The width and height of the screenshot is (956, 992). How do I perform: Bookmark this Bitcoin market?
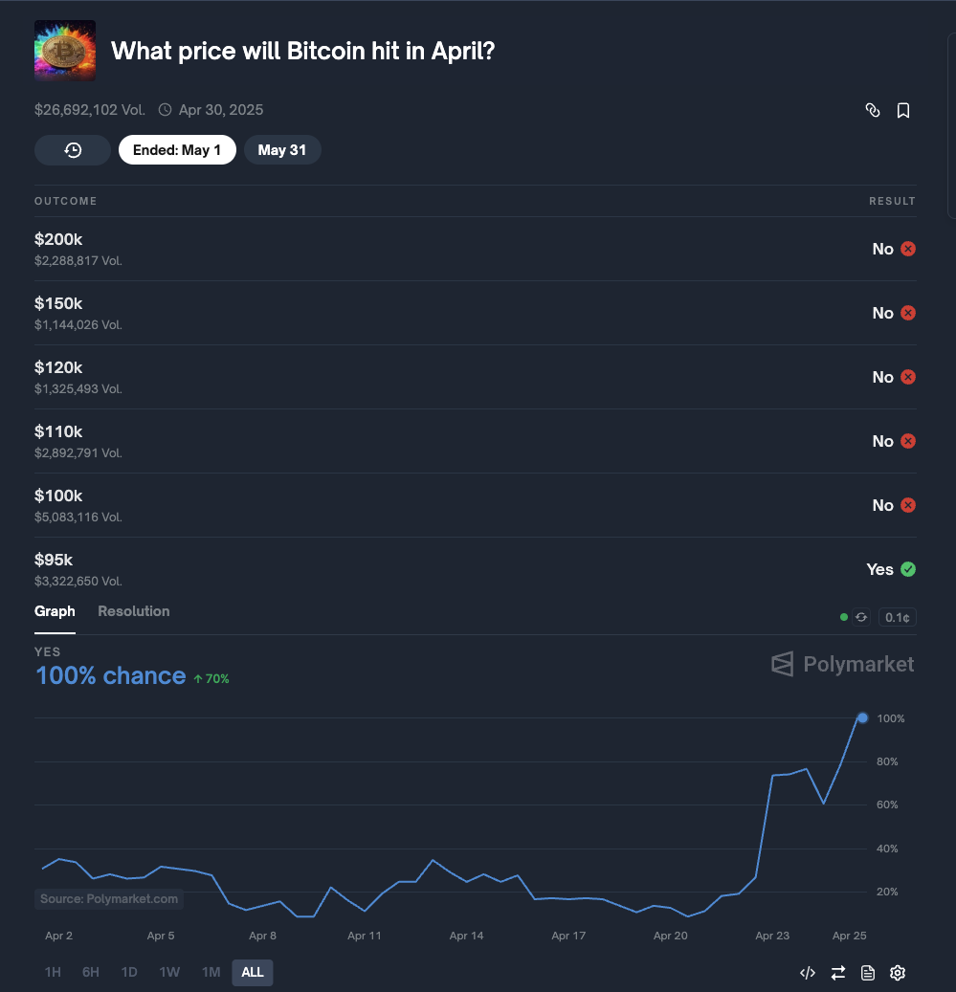(902, 110)
